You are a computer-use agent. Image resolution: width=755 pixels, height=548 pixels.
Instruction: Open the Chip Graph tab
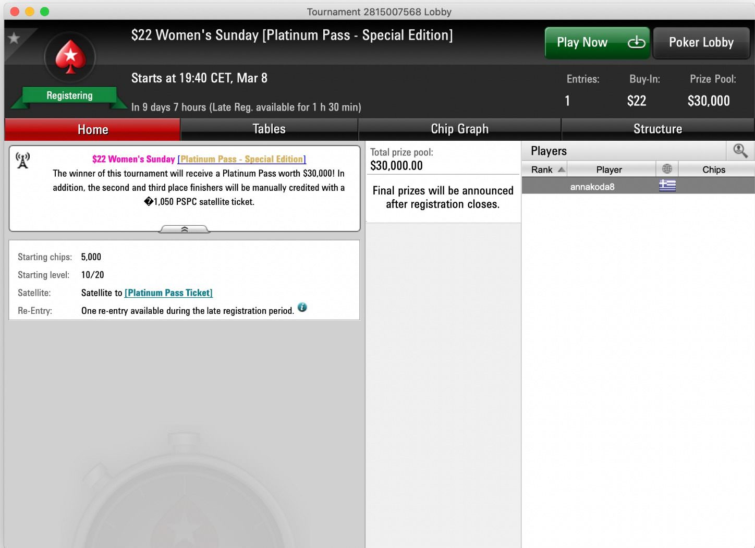459,129
